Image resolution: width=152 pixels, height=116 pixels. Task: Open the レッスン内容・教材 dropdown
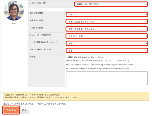point(110,4)
